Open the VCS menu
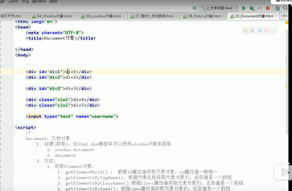The image size is (292, 191). [25, 1]
